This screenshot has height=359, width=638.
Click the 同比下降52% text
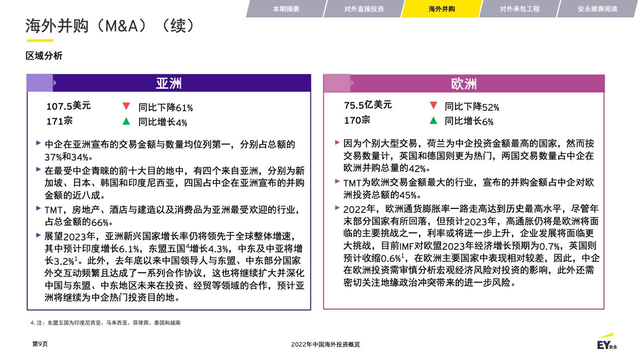point(472,107)
